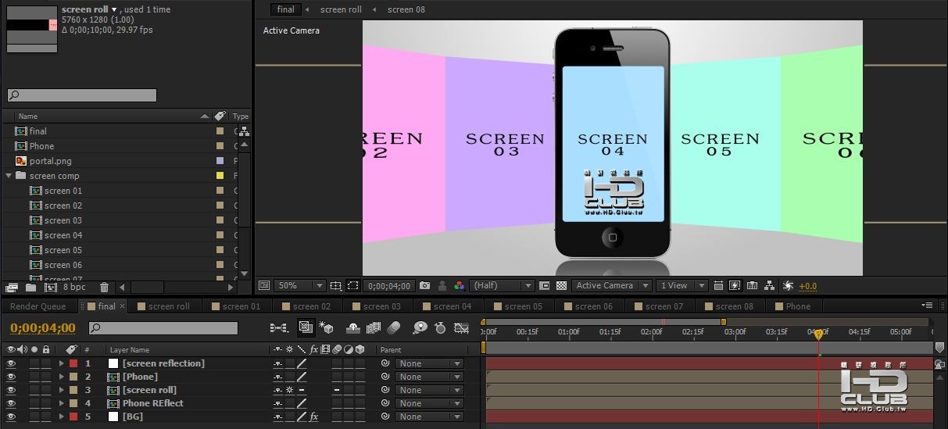948x429 pixels.
Task: Create a new composition icon in Project panel
Action: (50, 288)
